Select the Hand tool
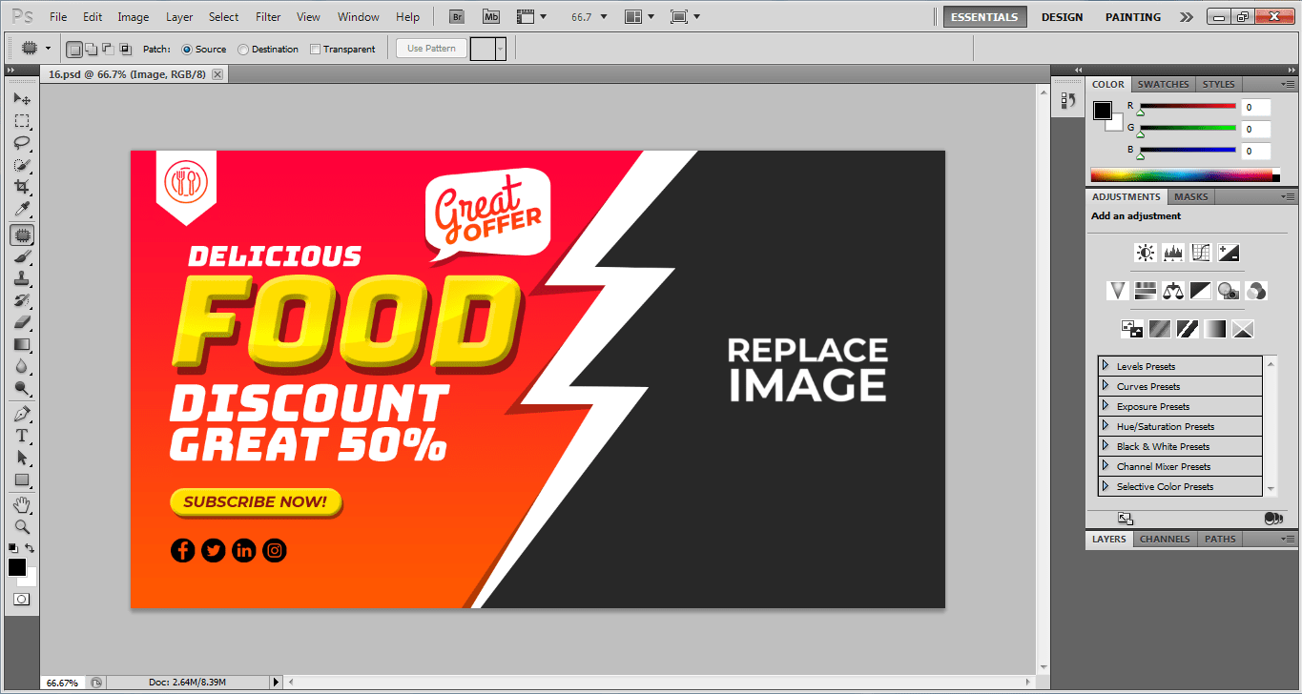The height and width of the screenshot is (694, 1302). (21, 503)
